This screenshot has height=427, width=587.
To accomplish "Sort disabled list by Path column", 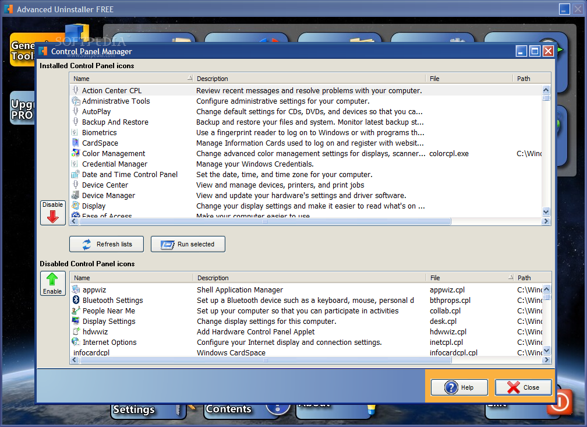I will click(532, 278).
